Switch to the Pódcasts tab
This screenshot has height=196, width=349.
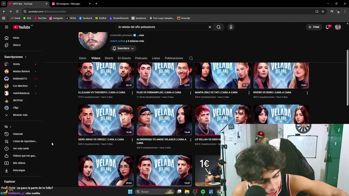141,58
